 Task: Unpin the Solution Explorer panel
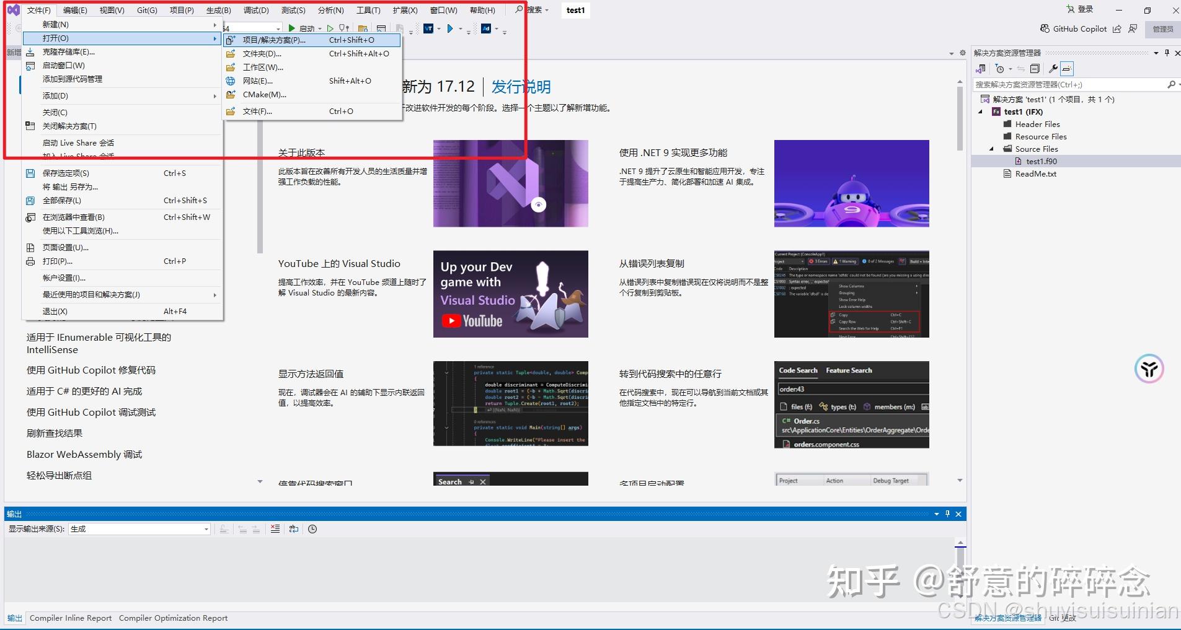click(x=1166, y=53)
